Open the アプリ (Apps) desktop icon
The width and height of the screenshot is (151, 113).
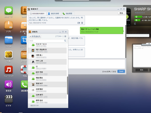(9, 25)
